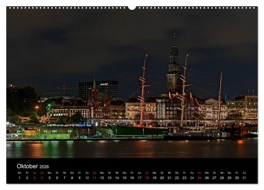Screen dimensions: 264x190
Task: Pick date 17 in October
Action: tap(139, 178)
